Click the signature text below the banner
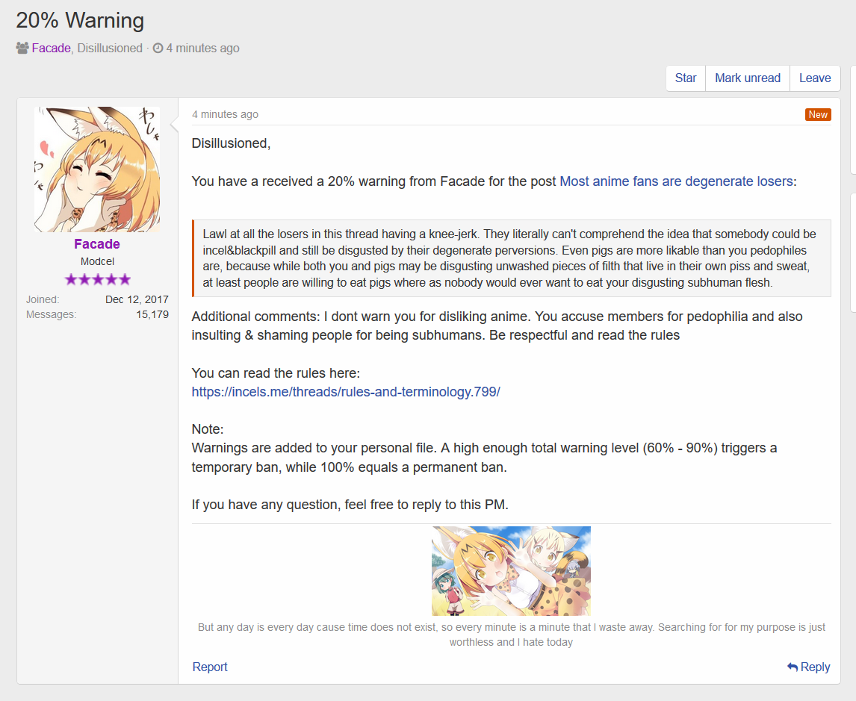 point(511,635)
